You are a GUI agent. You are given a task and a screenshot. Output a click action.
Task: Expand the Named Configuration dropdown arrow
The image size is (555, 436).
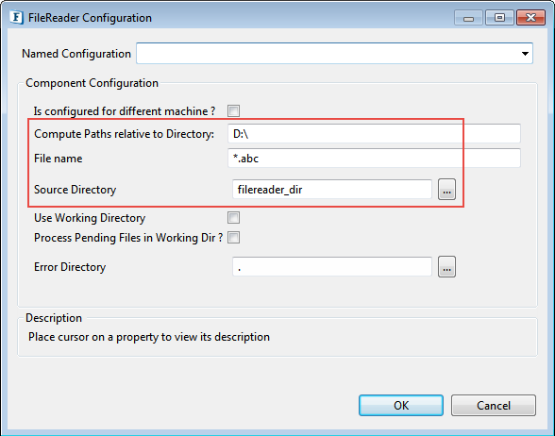coord(525,54)
